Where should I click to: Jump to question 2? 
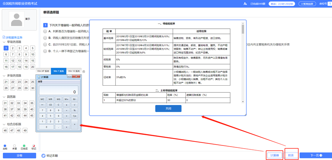click(13, 48)
